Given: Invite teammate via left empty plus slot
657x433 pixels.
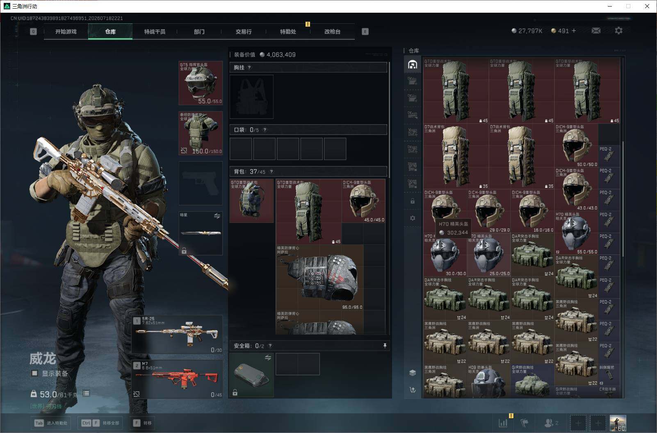Looking at the screenshot, I should point(578,423).
